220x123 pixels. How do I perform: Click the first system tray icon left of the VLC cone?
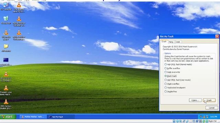click(x=201, y=117)
